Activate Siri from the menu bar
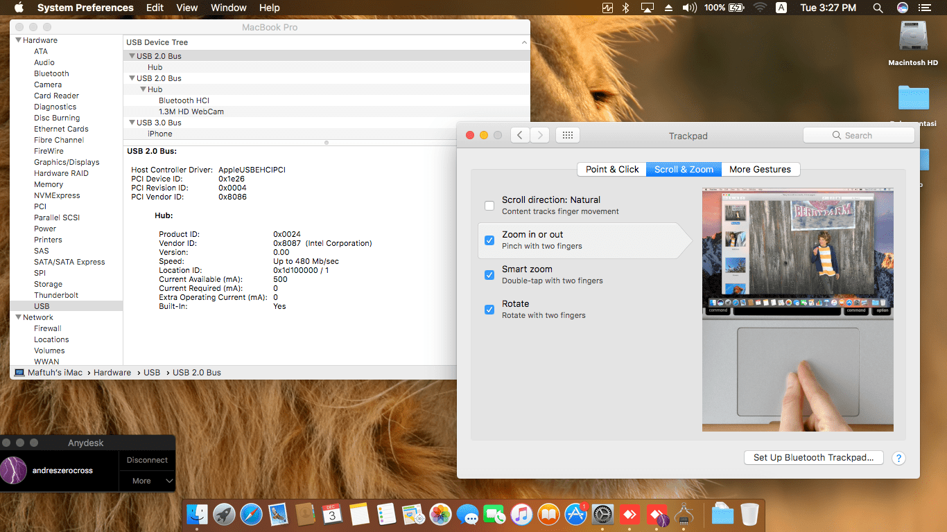The width and height of the screenshot is (947, 532). 902,8
